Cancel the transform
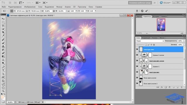 point(142,11)
